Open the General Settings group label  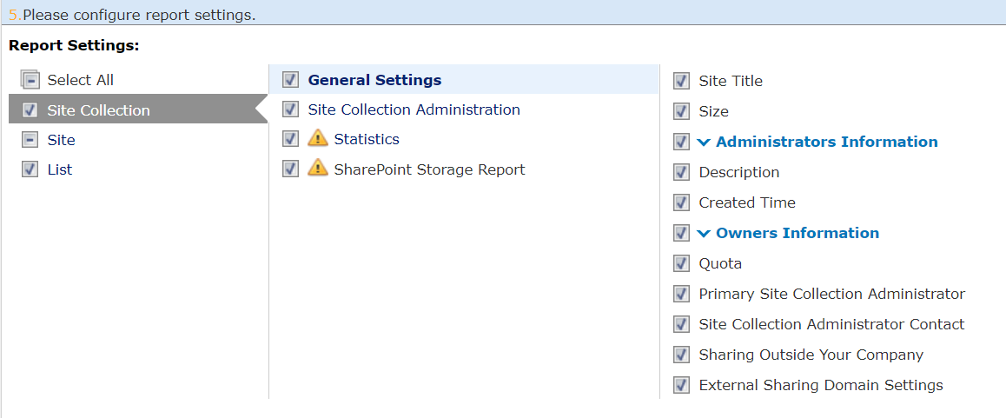coord(374,80)
